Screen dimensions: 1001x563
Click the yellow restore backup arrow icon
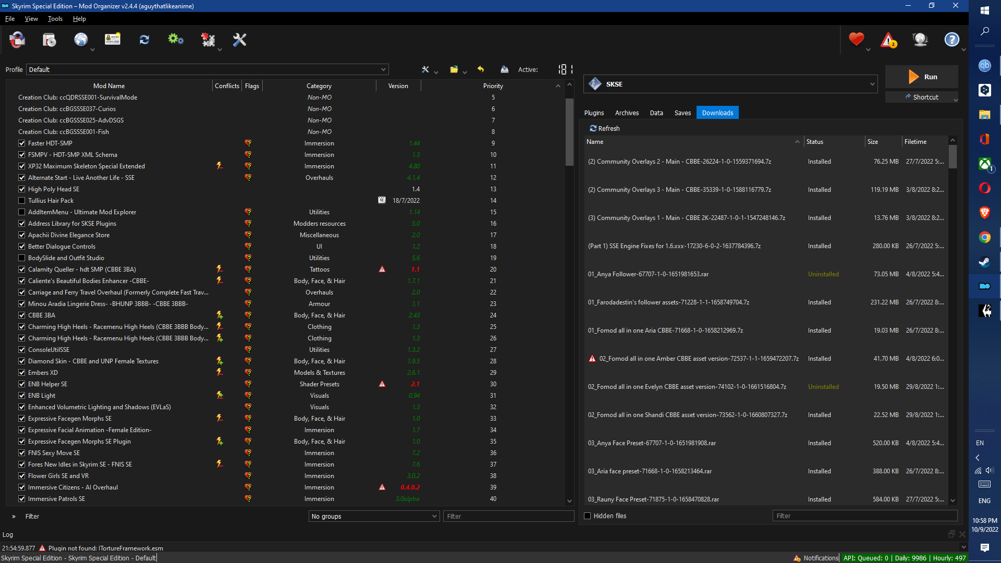coord(481,69)
